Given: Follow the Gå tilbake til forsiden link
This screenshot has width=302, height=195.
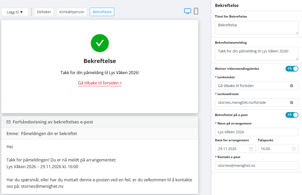Looking at the screenshot, I should [100, 83].
